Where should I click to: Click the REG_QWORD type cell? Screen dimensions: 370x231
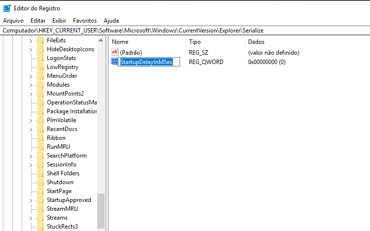pyautogui.click(x=206, y=62)
